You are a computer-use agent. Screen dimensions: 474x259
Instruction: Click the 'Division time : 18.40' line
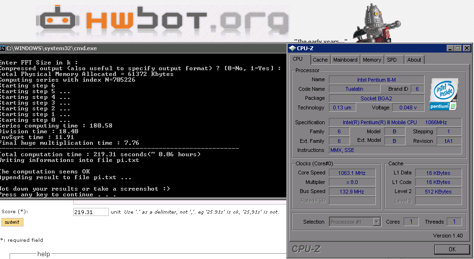coord(39,131)
